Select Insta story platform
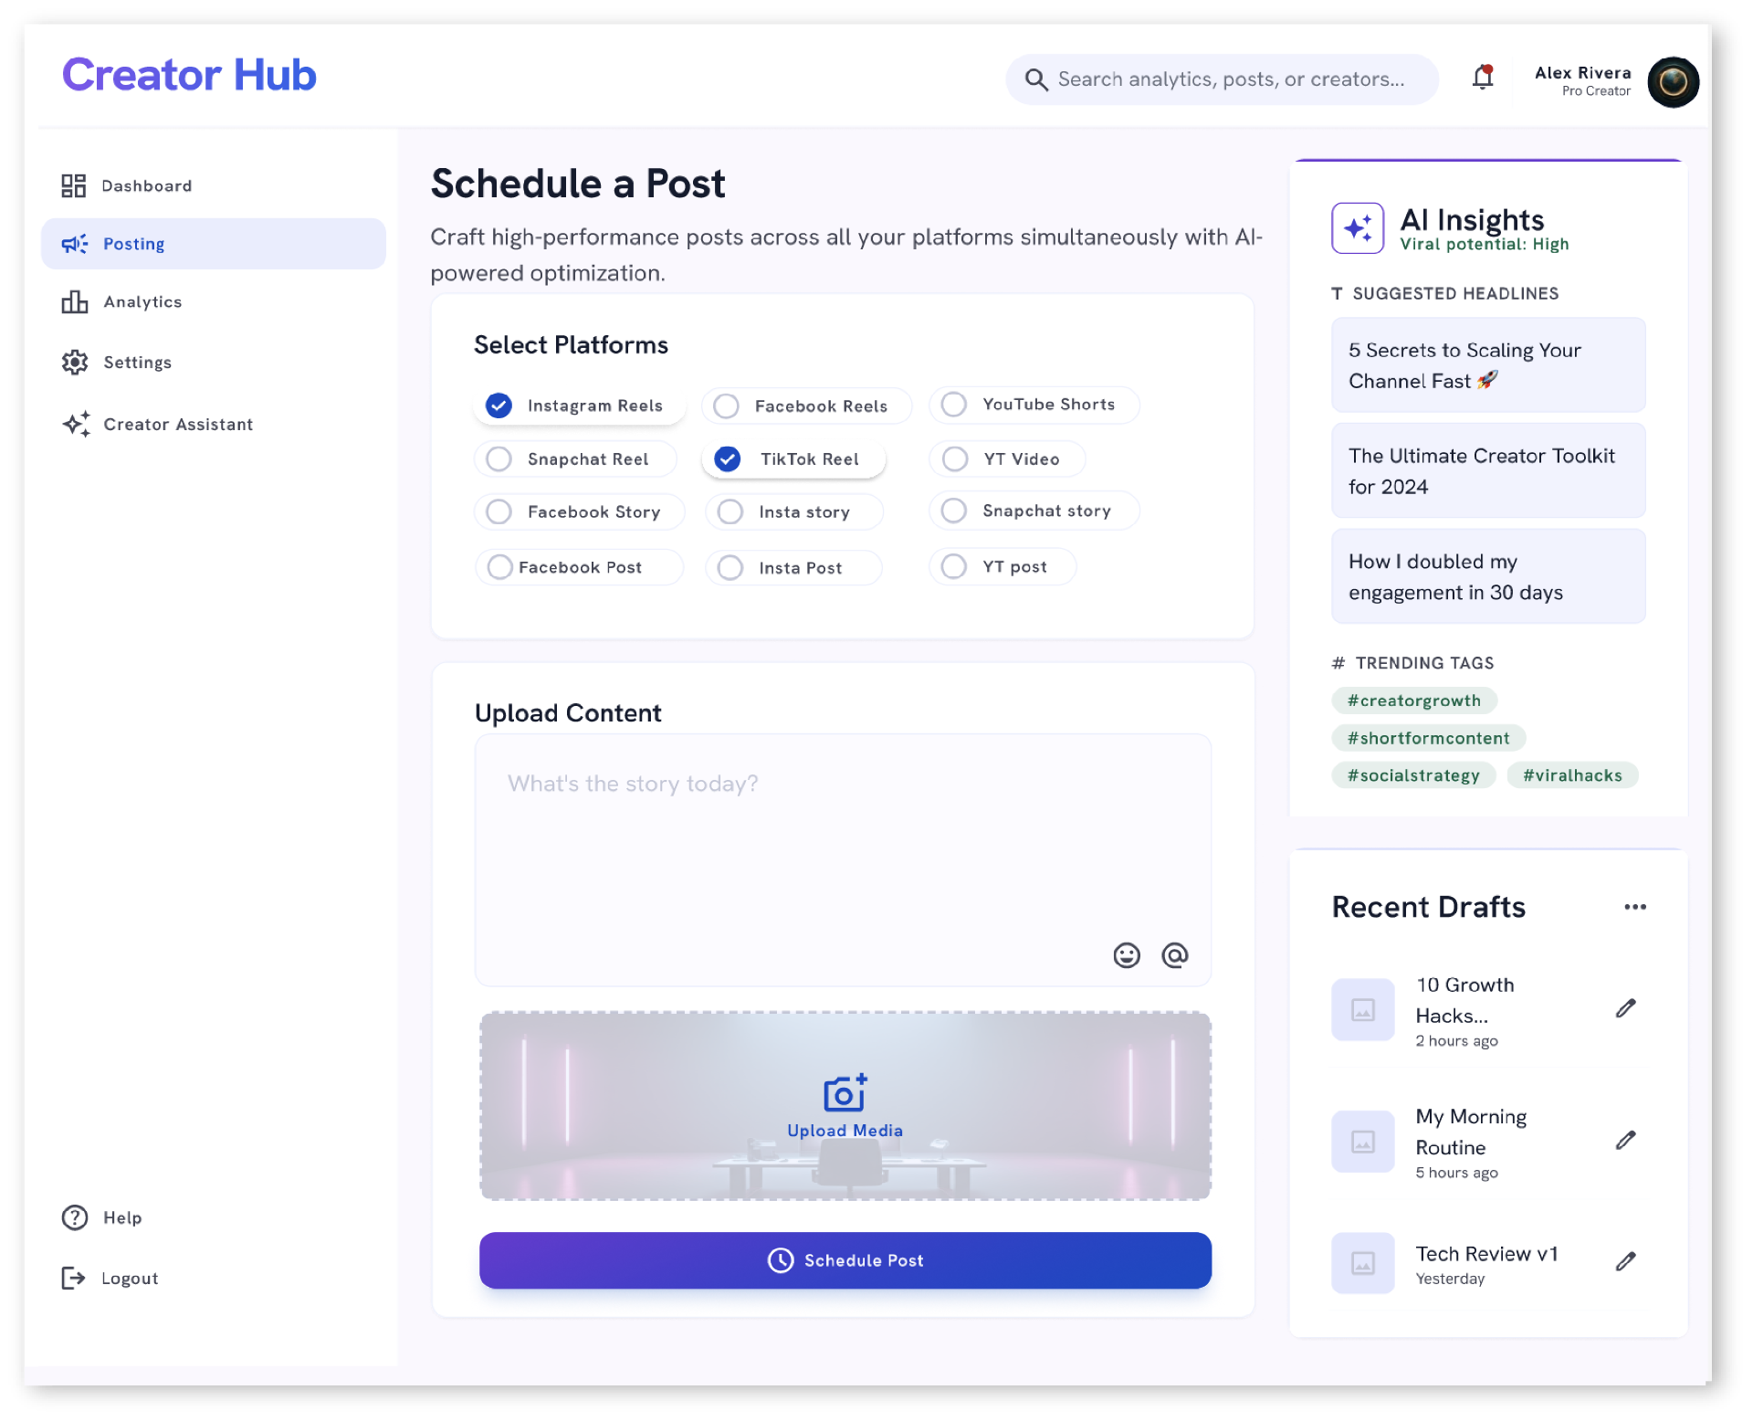Viewport: 1753px width, 1422px height. pyautogui.click(x=794, y=512)
